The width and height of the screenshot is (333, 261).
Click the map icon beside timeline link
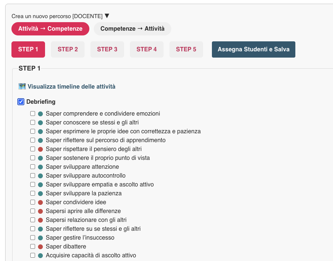(22, 86)
